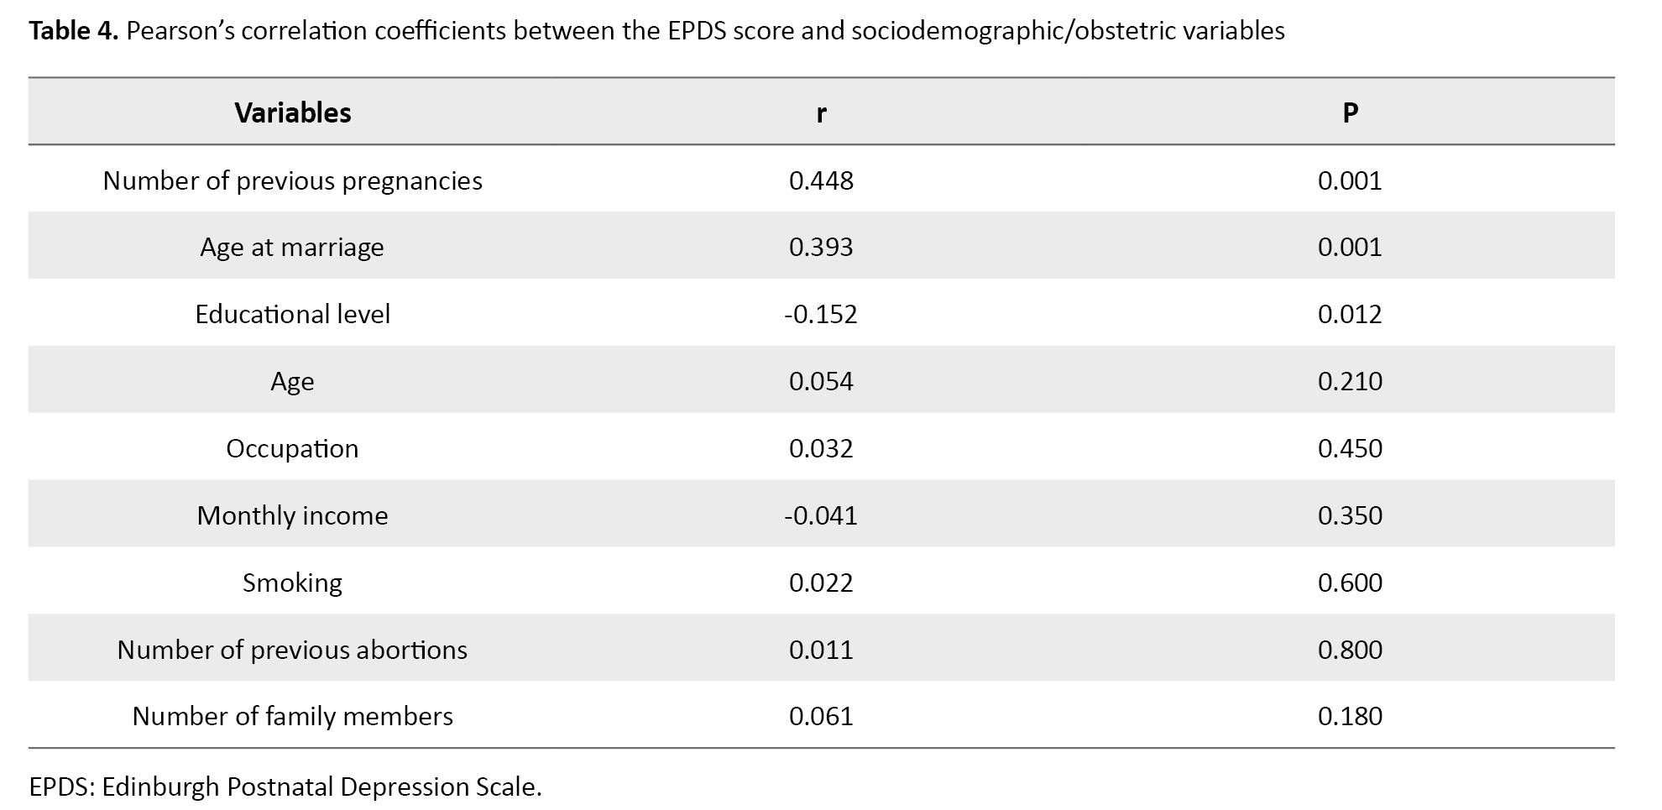Select the Number of family members row label
This screenshot has height=810, width=1662.
(x=292, y=716)
